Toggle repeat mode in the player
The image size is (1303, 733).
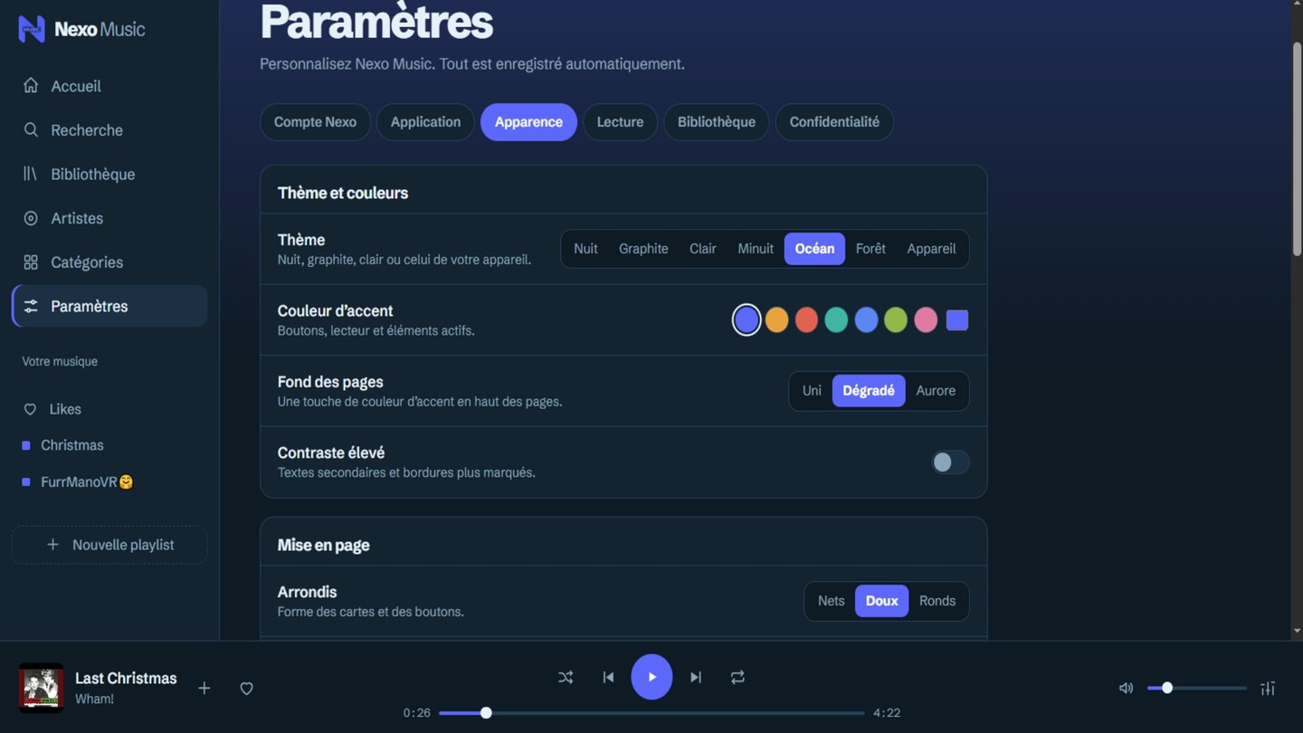[x=737, y=677]
